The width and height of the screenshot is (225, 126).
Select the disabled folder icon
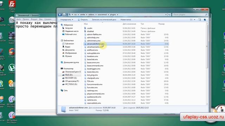85,31
